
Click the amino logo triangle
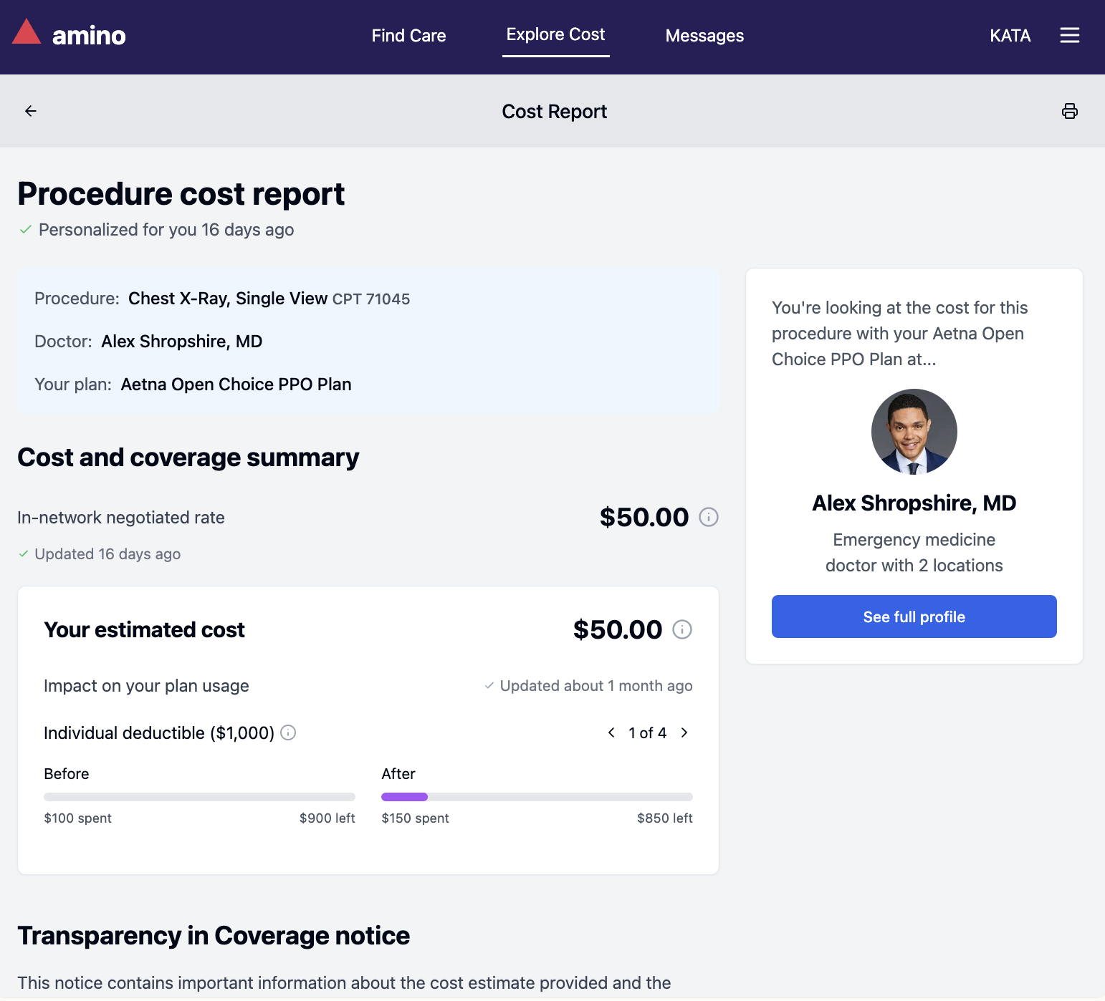pos(27,32)
